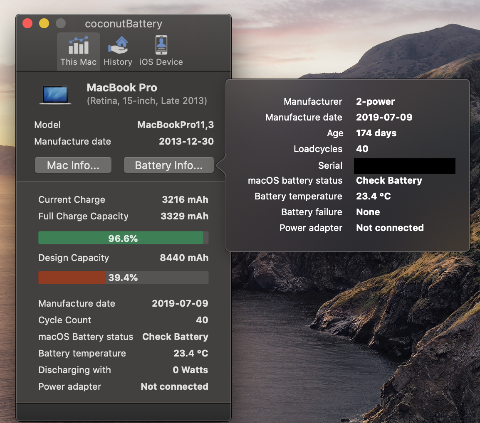480x423 pixels.
Task: Click the 2013-12-30 manufacture date value
Action: pyautogui.click(x=186, y=141)
